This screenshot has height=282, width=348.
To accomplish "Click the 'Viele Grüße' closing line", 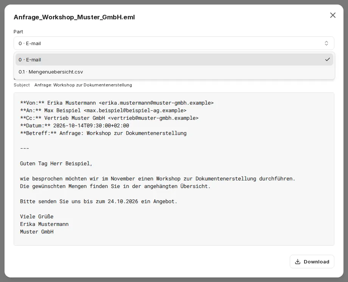I will (37, 216).
